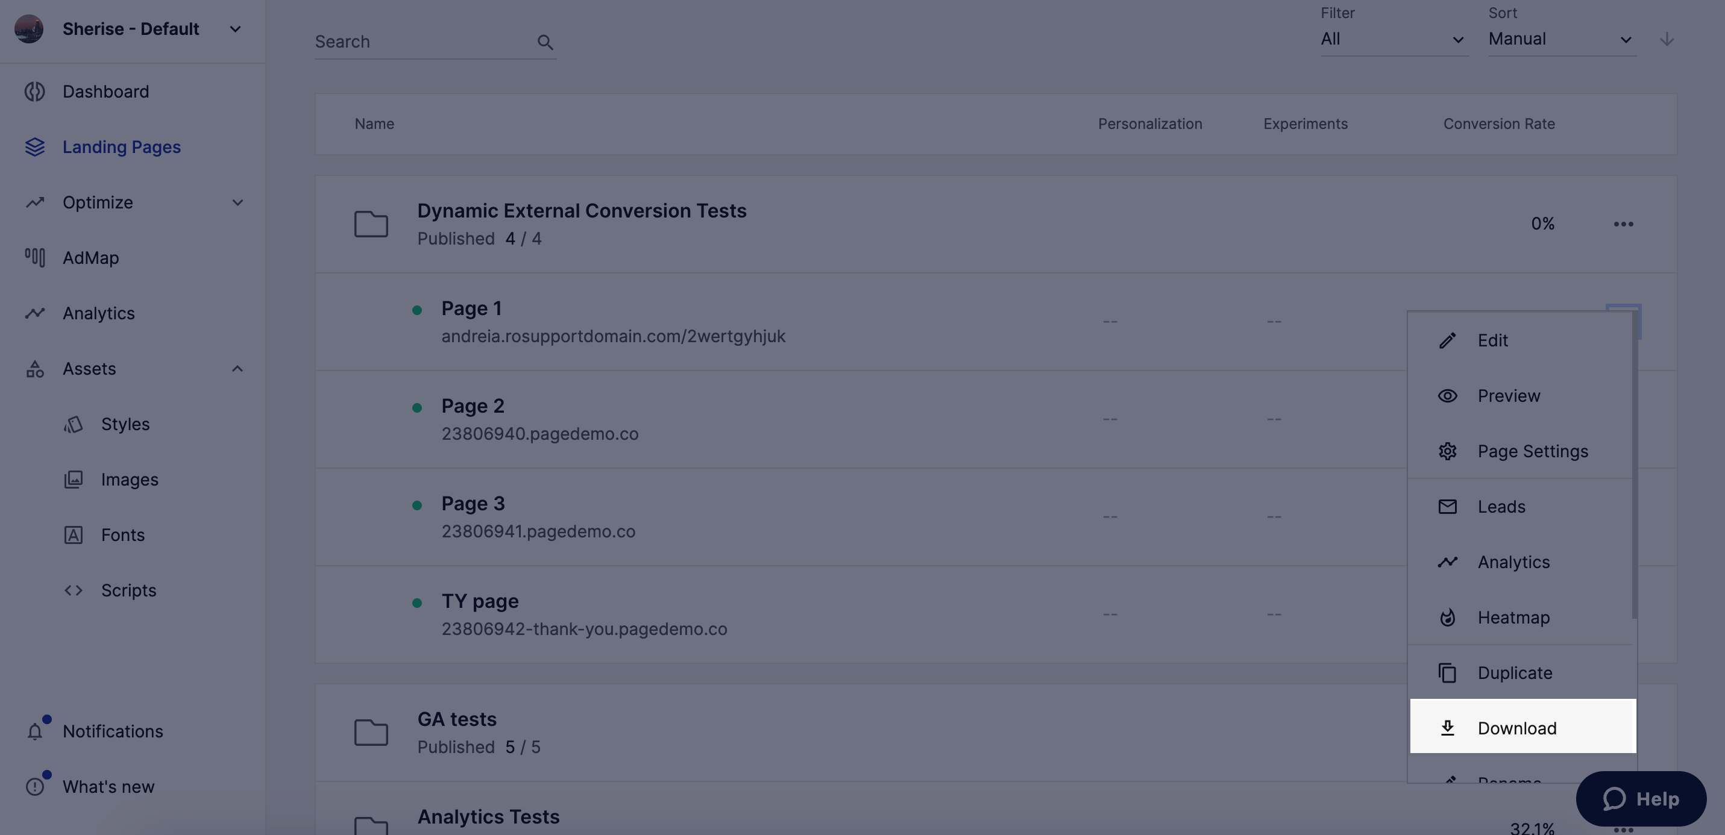This screenshot has height=835, width=1725.
Task: Open the Dashboard sidebar item
Action: (x=106, y=92)
